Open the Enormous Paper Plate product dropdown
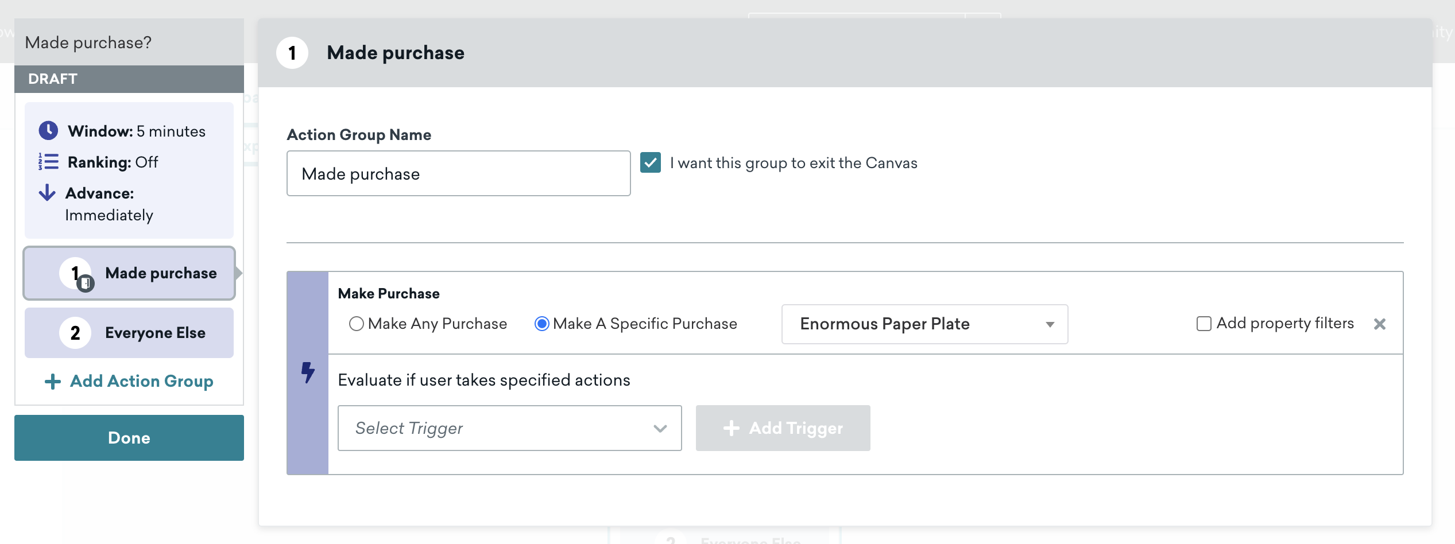This screenshot has height=544, width=1455. click(924, 324)
